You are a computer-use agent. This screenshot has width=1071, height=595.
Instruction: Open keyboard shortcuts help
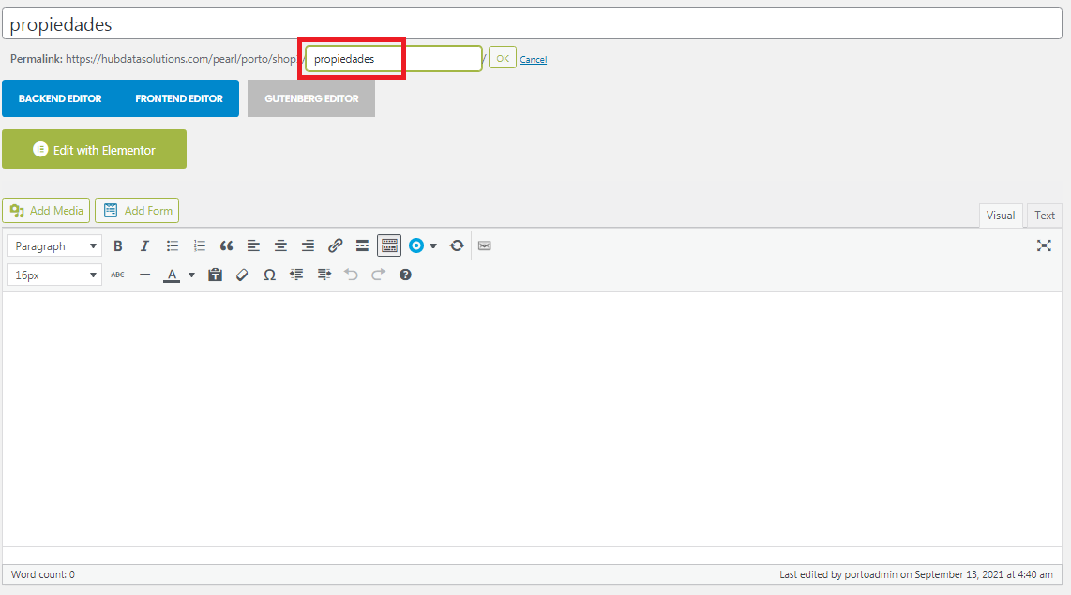click(405, 275)
